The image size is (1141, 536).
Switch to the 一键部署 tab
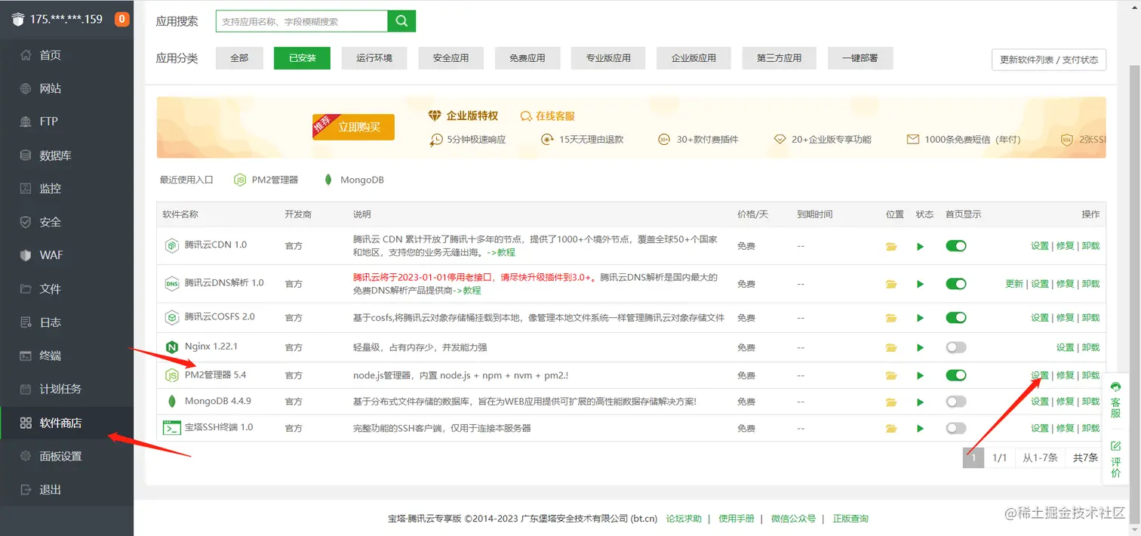pos(860,57)
